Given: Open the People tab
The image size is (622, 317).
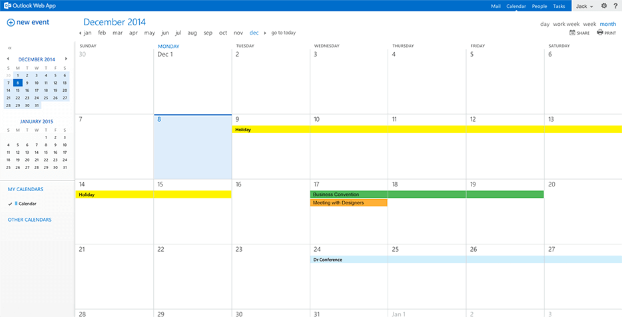Looking at the screenshot, I should (539, 7).
